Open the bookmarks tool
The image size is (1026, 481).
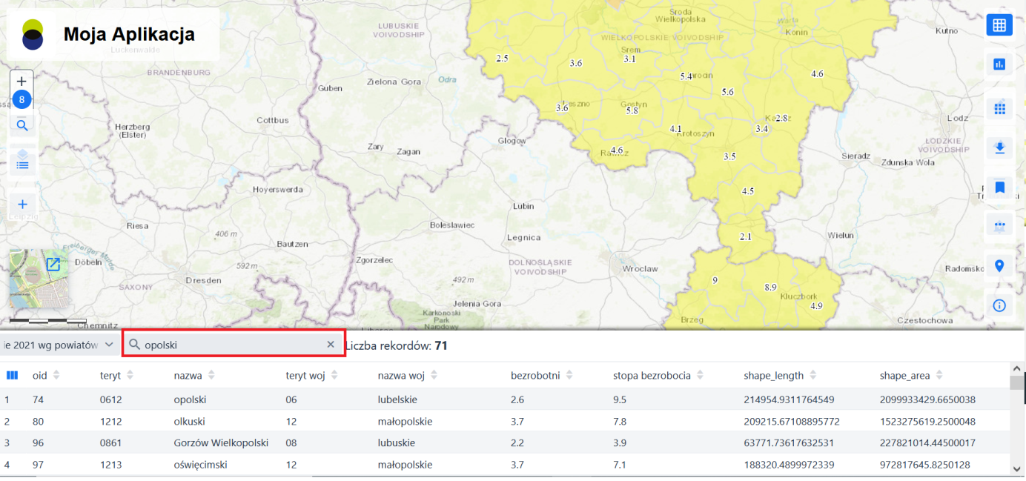(999, 188)
